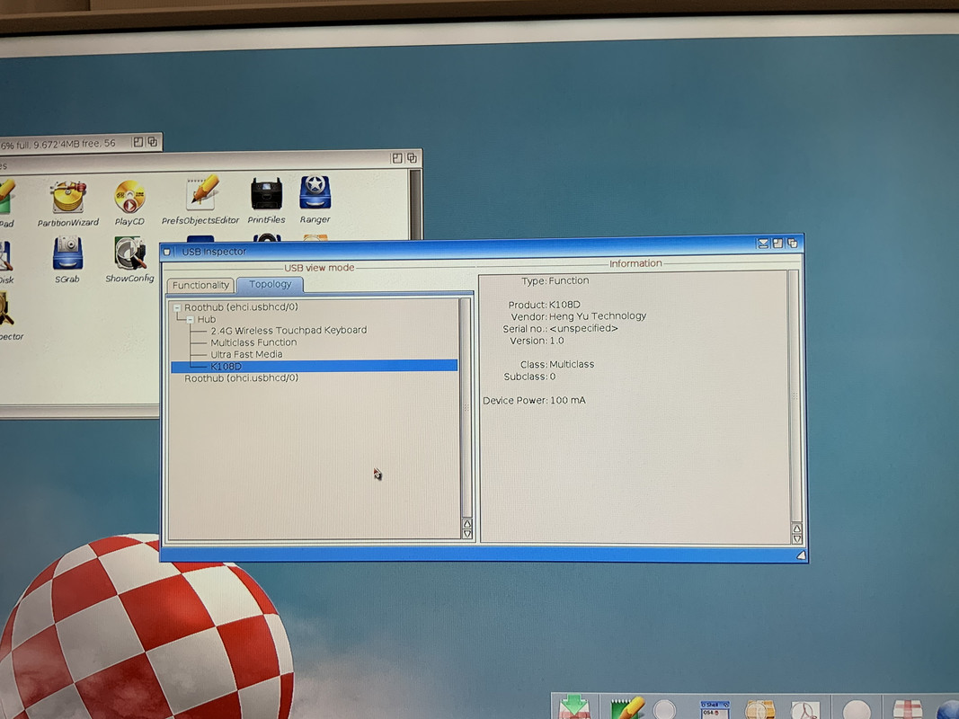
Task: Click topology list scroll up arrow
Action: point(467,524)
